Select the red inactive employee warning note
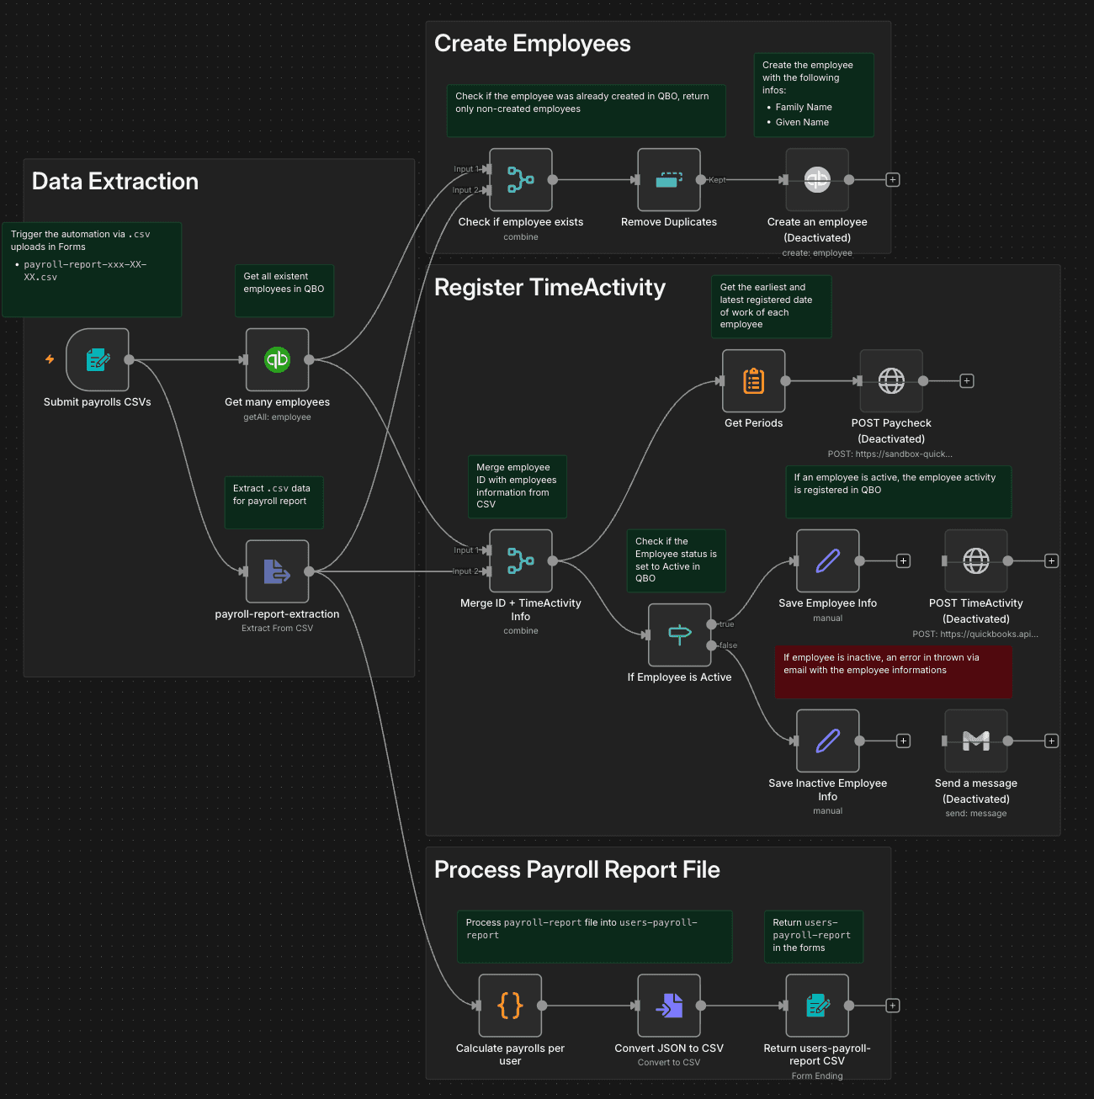This screenshot has height=1099, width=1094. 893,671
